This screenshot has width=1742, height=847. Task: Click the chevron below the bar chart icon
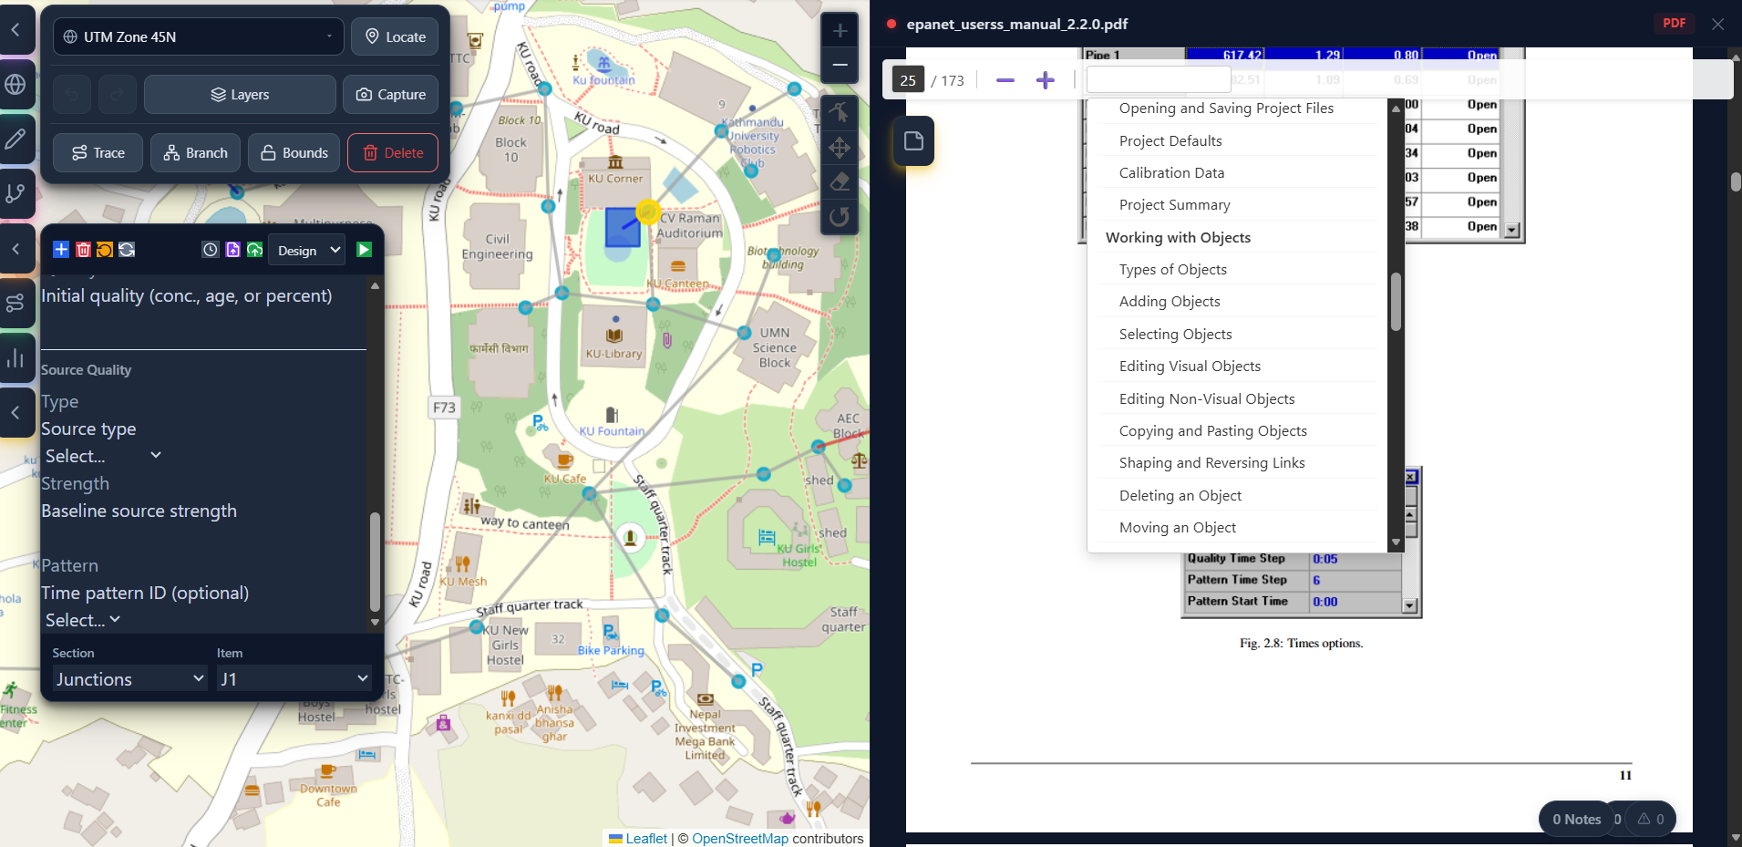pos(15,413)
